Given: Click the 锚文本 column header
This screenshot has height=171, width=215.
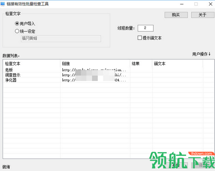Looking at the screenshot, I should [177, 64].
